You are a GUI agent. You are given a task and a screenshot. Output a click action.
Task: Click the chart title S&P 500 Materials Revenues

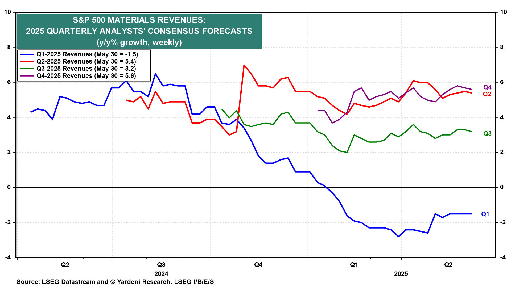coord(139,20)
